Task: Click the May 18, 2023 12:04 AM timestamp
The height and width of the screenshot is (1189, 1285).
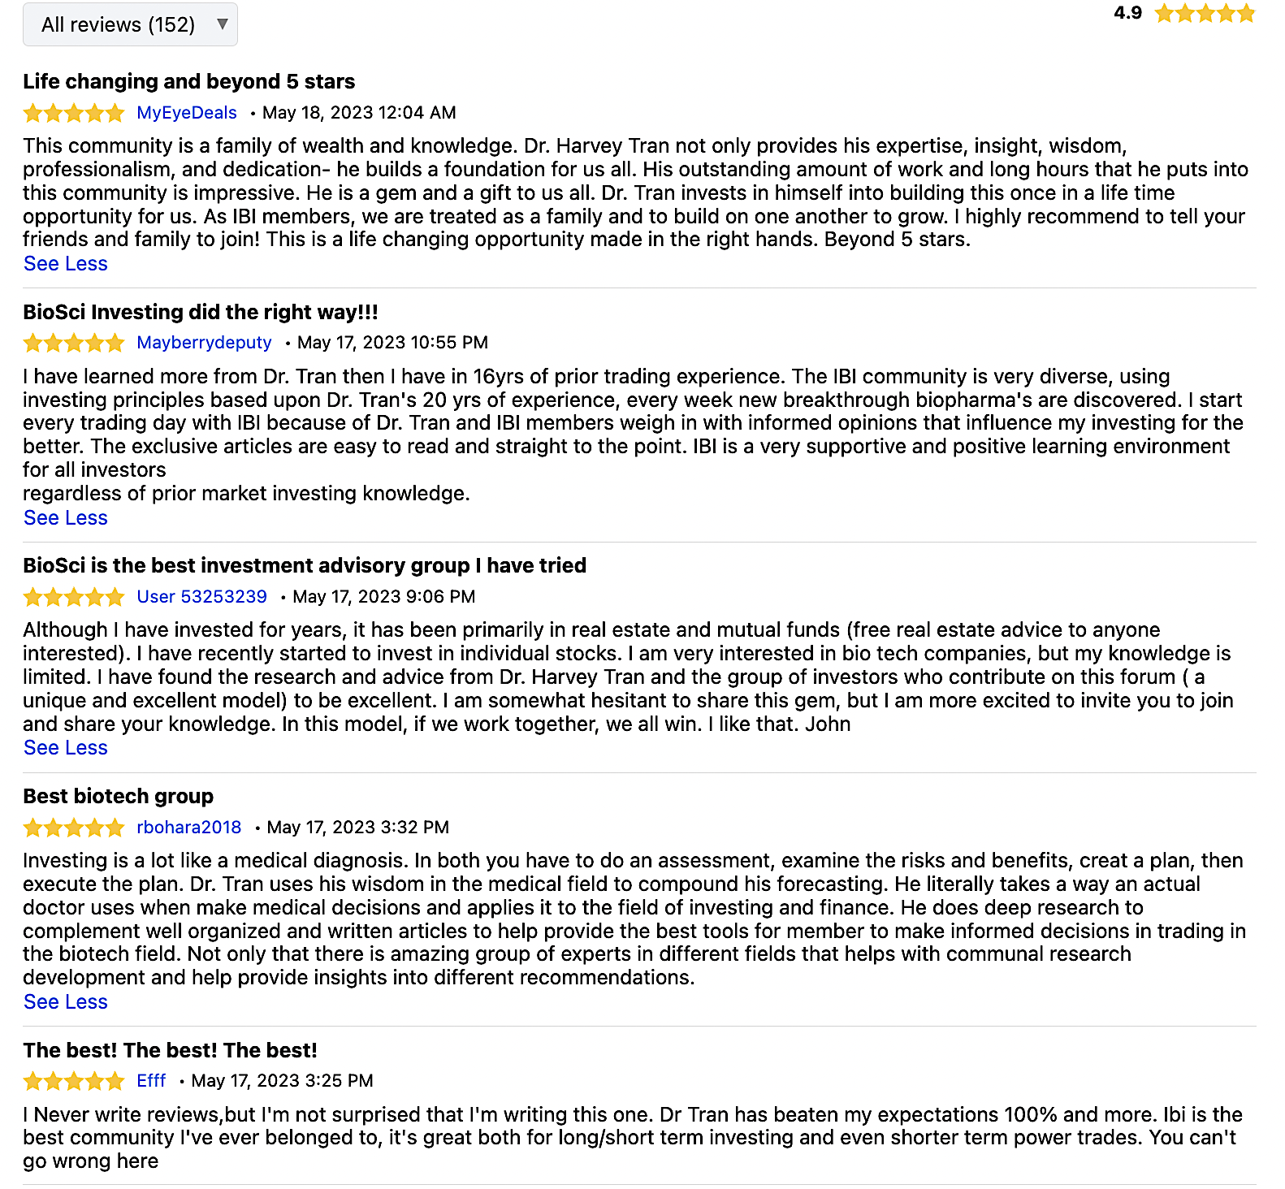Action: pyautogui.click(x=359, y=113)
